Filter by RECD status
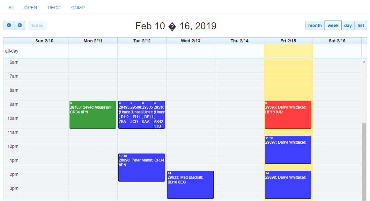370x201 pixels. click(x=54, y=8)
